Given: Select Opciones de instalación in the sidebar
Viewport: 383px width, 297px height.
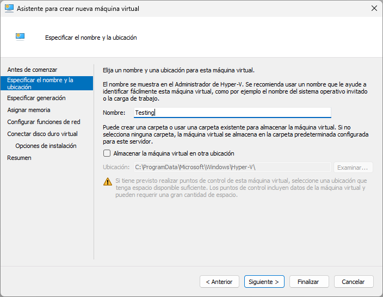Looking at the screenshot, I should coord(46,146).
